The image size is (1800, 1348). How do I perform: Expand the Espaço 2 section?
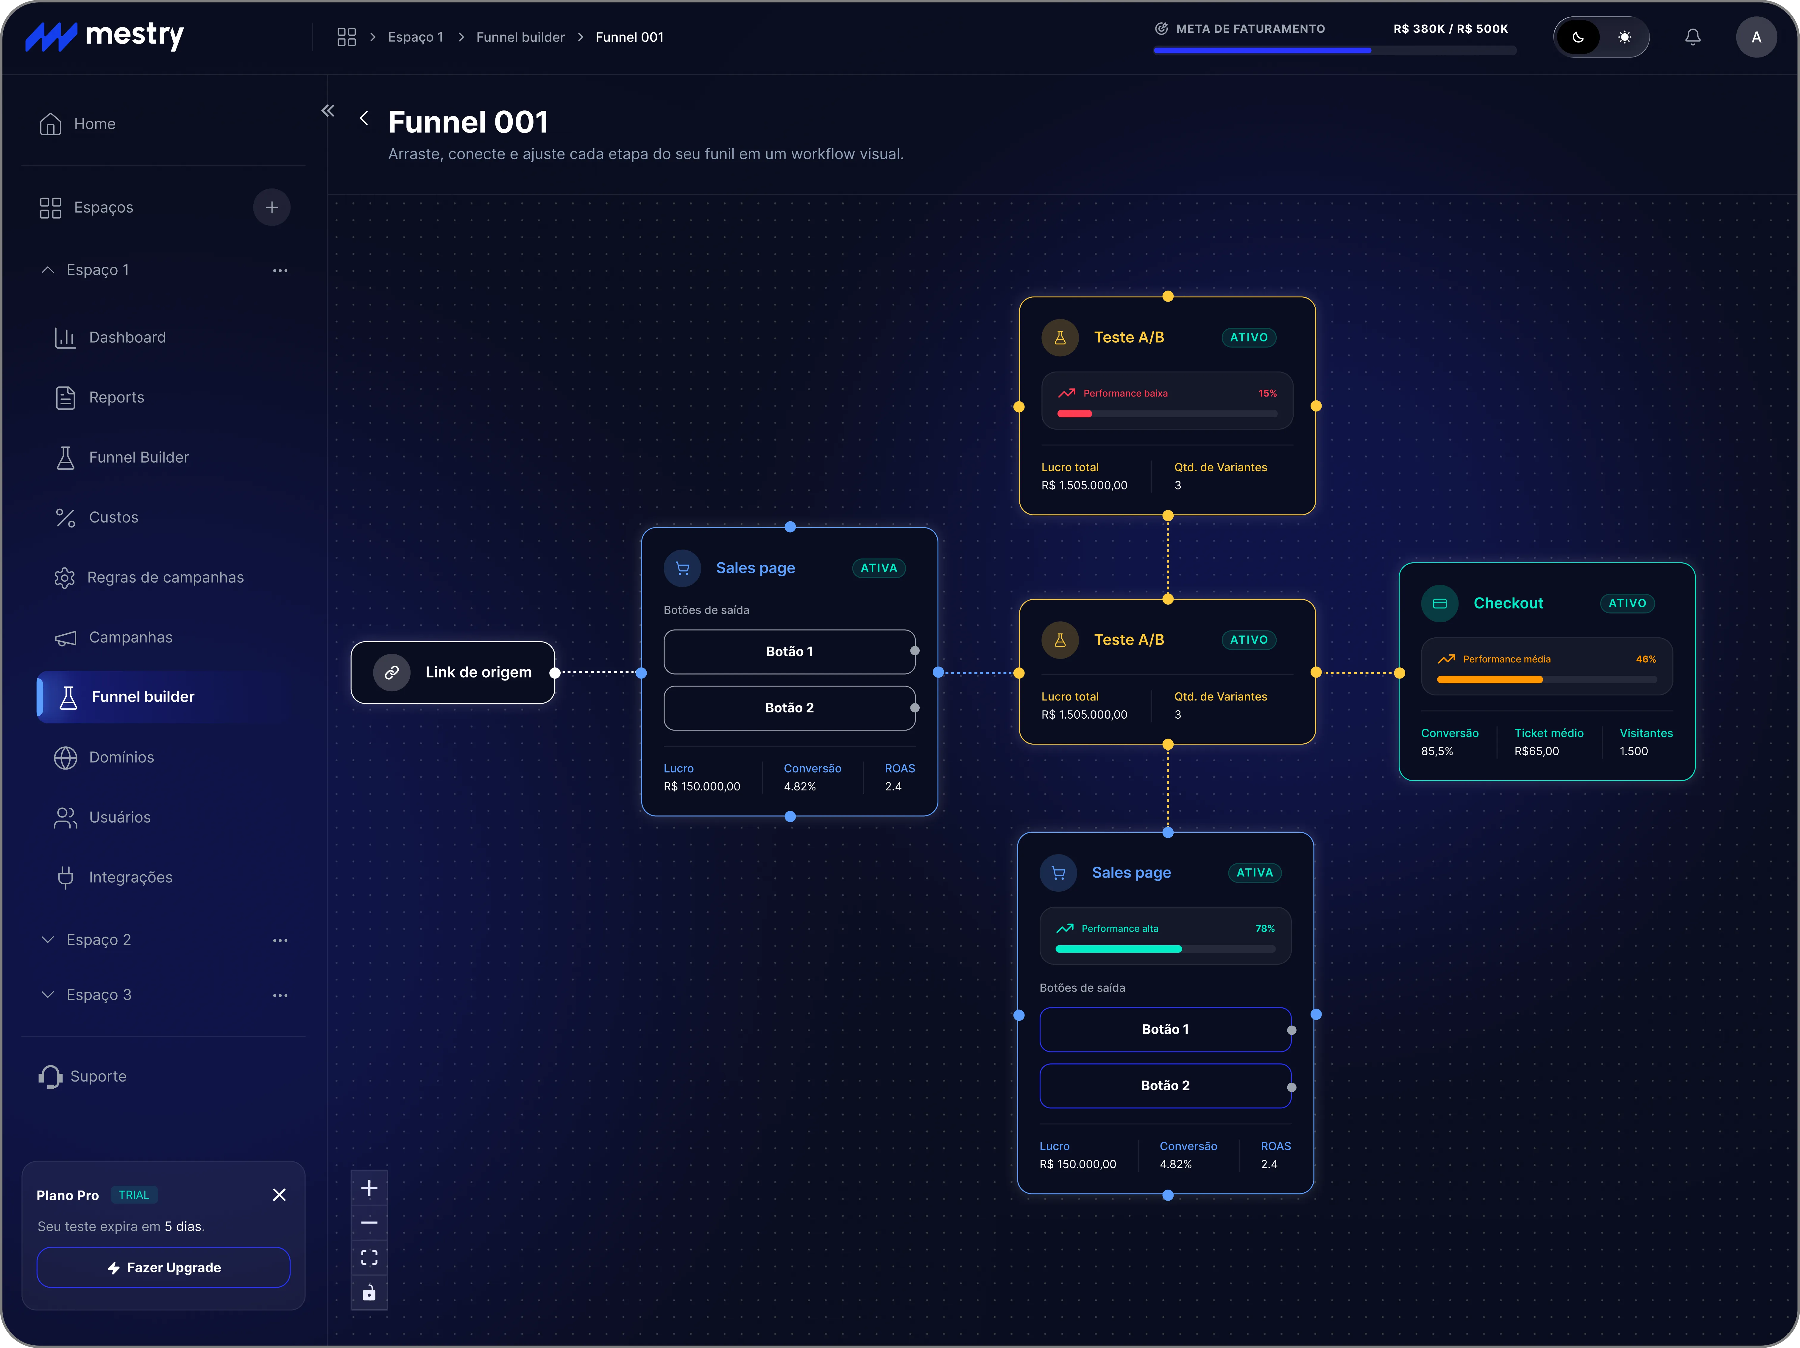click(48, 940)
